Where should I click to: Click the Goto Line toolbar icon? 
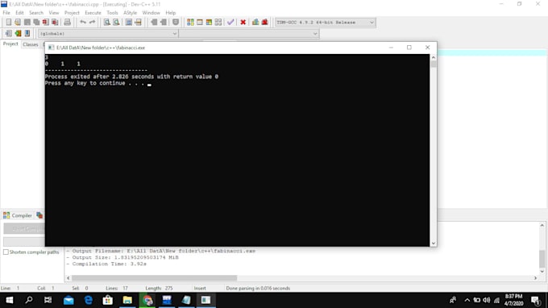pos(138,22)
